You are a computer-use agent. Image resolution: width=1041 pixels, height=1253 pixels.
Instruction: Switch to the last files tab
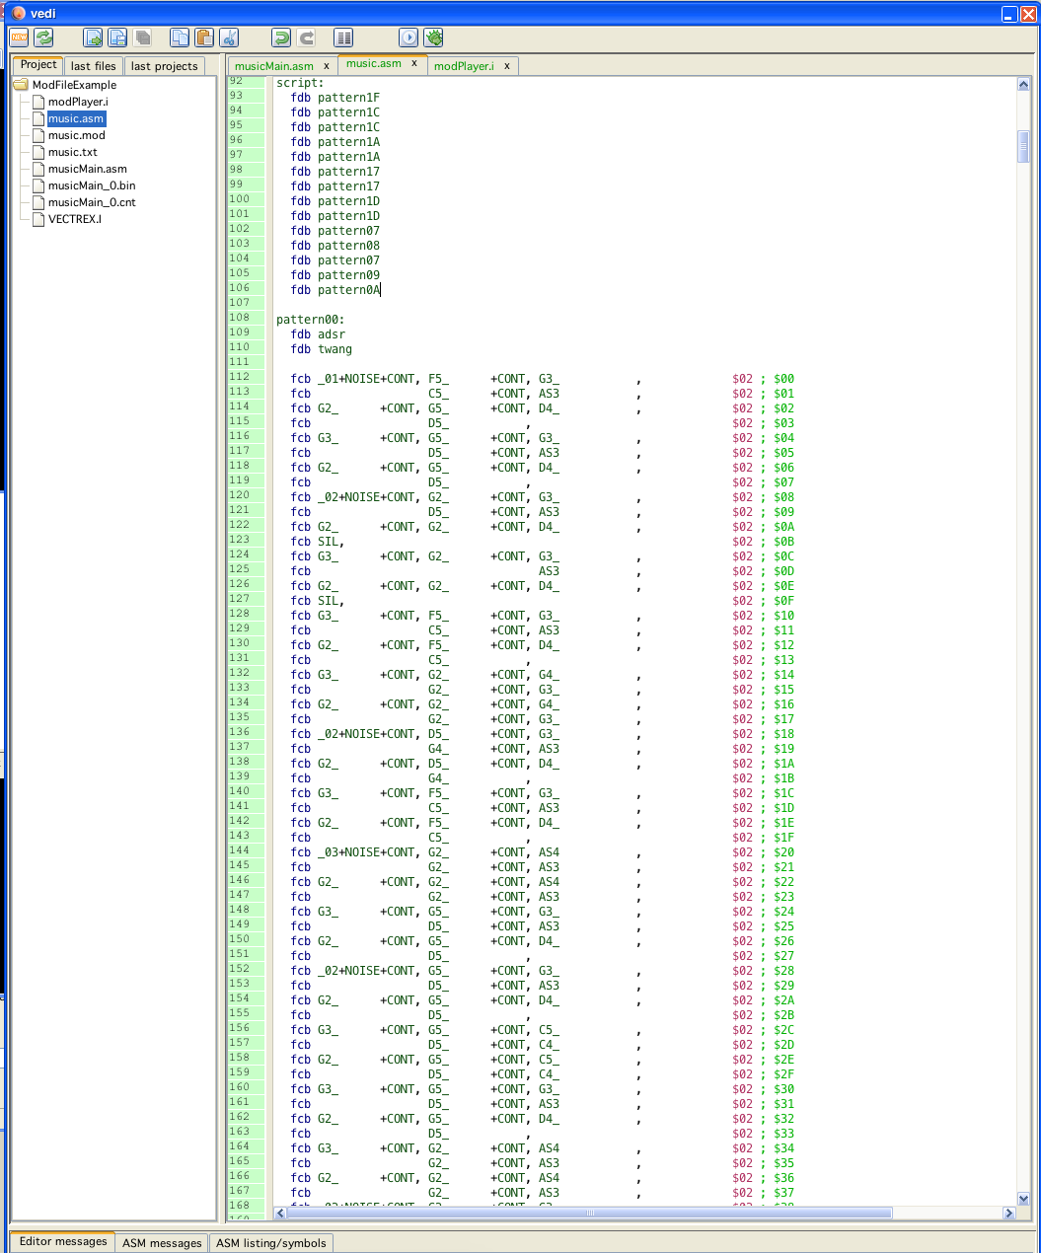point(93,66)
